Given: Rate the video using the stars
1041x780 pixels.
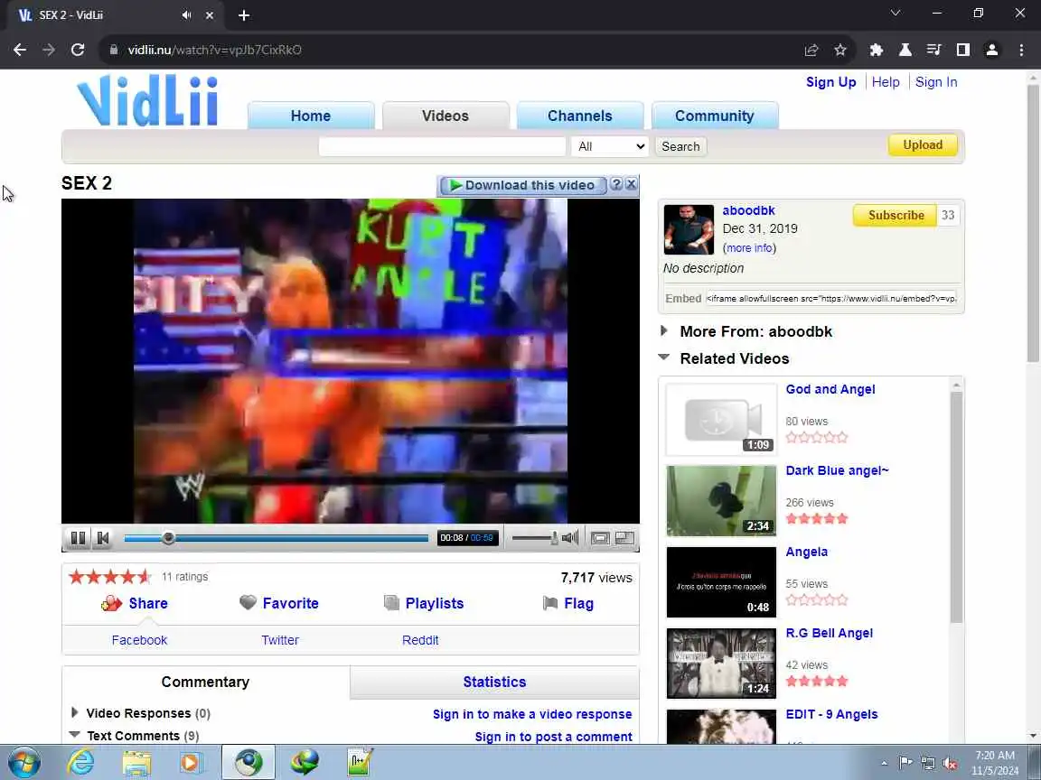Looking at the screenshot, I should [110, 576].
